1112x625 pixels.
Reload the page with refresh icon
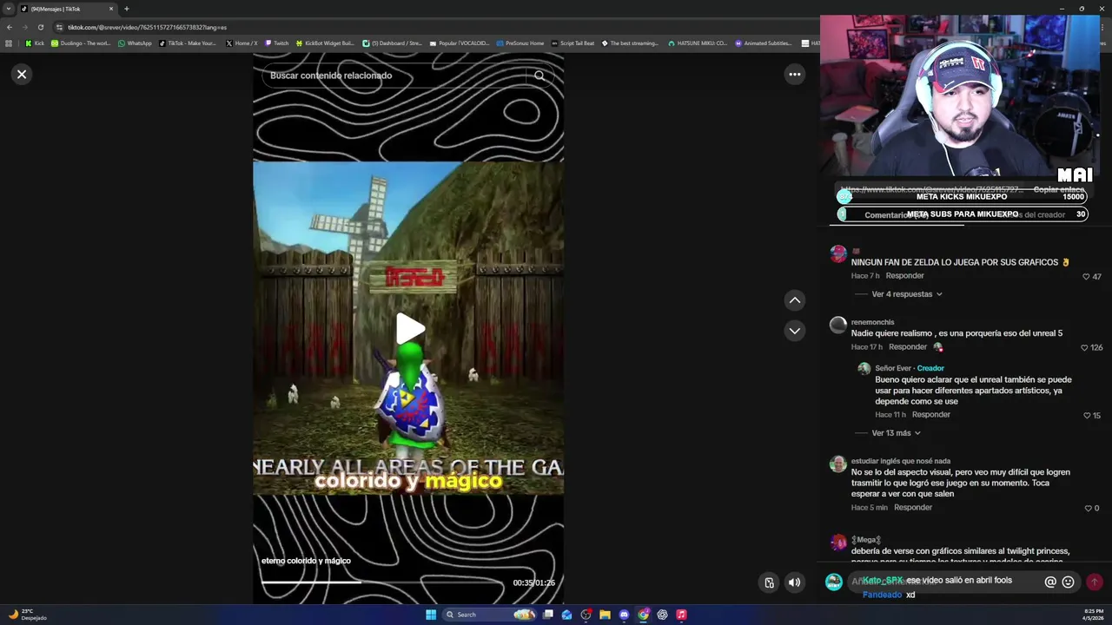pyautogui.click(x=41, y=27)
